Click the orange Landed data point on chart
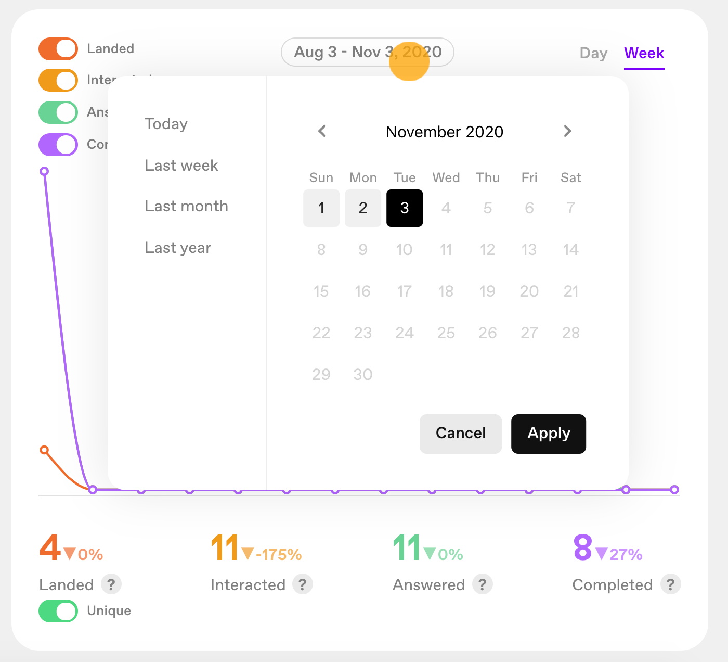728x662 pixels. 44,450
